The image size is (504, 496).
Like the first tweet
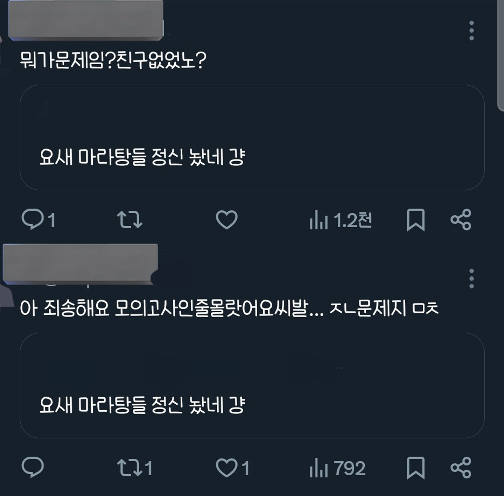tap(226, 219)
